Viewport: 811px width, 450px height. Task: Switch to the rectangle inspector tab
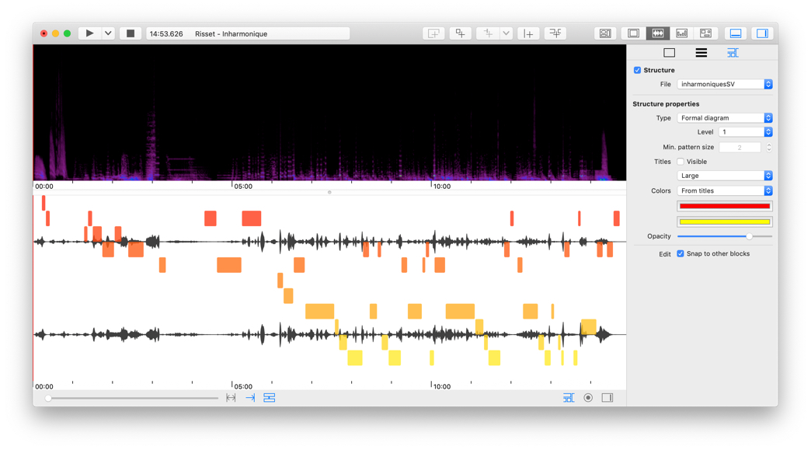670,53
